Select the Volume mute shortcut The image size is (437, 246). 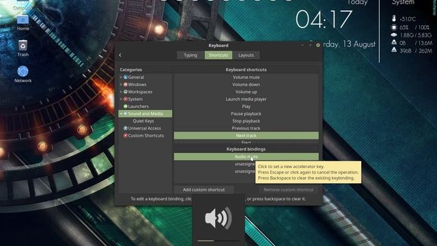[246, 77]
